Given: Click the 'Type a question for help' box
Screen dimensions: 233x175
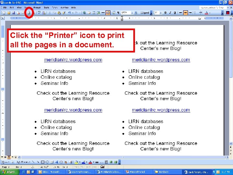Looking at the screenshot, I should [x=213, y=7].
